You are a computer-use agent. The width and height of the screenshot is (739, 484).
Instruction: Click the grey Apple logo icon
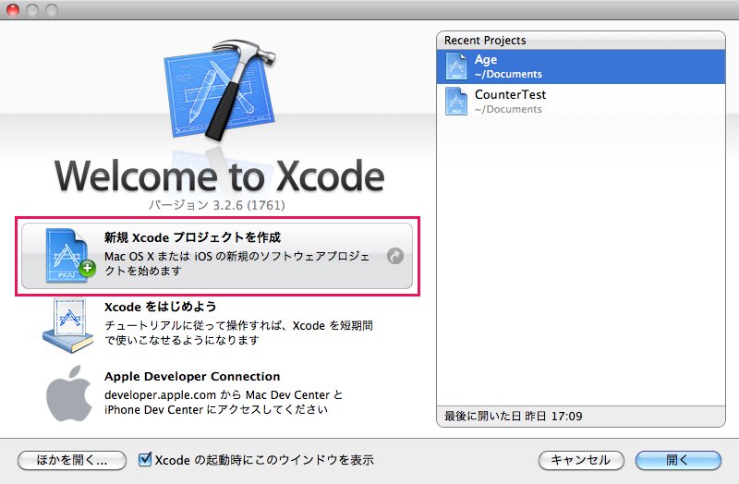pyautogui.click(x=68, y=394)
